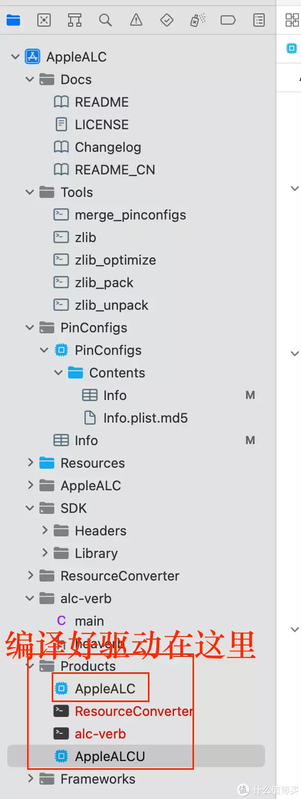Expand the Frameworks folder
Viewport: 301px width, 799px height.
tap(31, 779)
